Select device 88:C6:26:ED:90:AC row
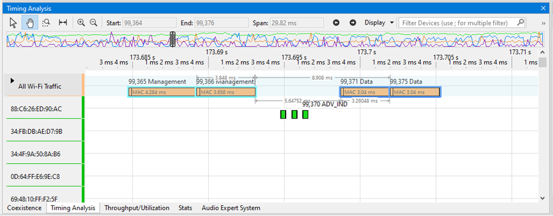 pos(44,108)
